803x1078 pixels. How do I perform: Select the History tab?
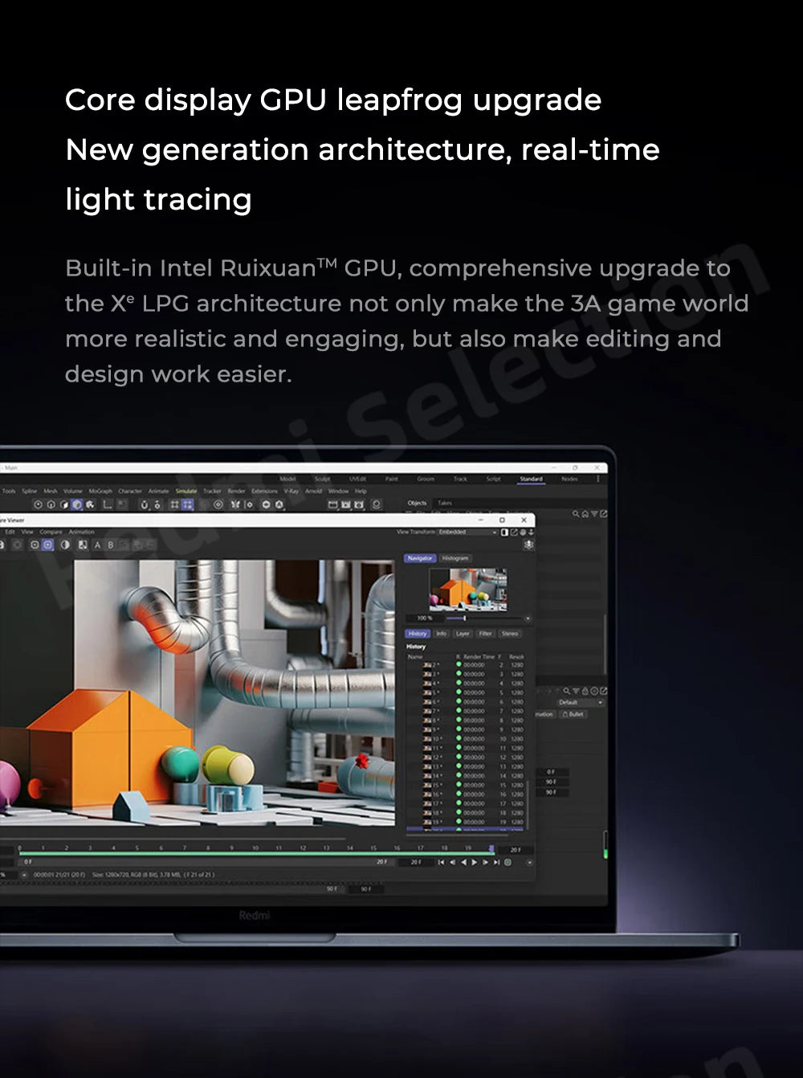(x=418, y=633)
